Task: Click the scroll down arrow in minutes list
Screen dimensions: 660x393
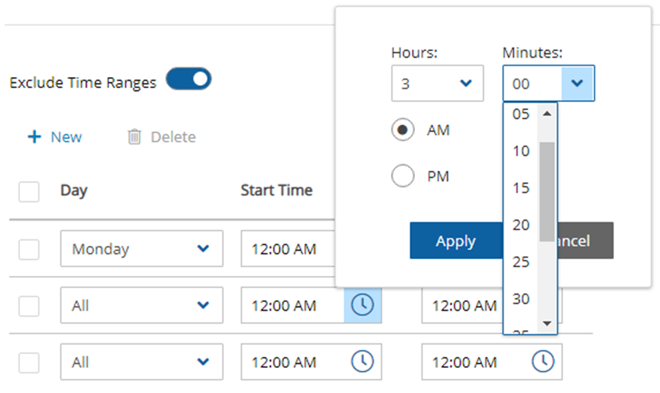Action: [x=547, y=323]
